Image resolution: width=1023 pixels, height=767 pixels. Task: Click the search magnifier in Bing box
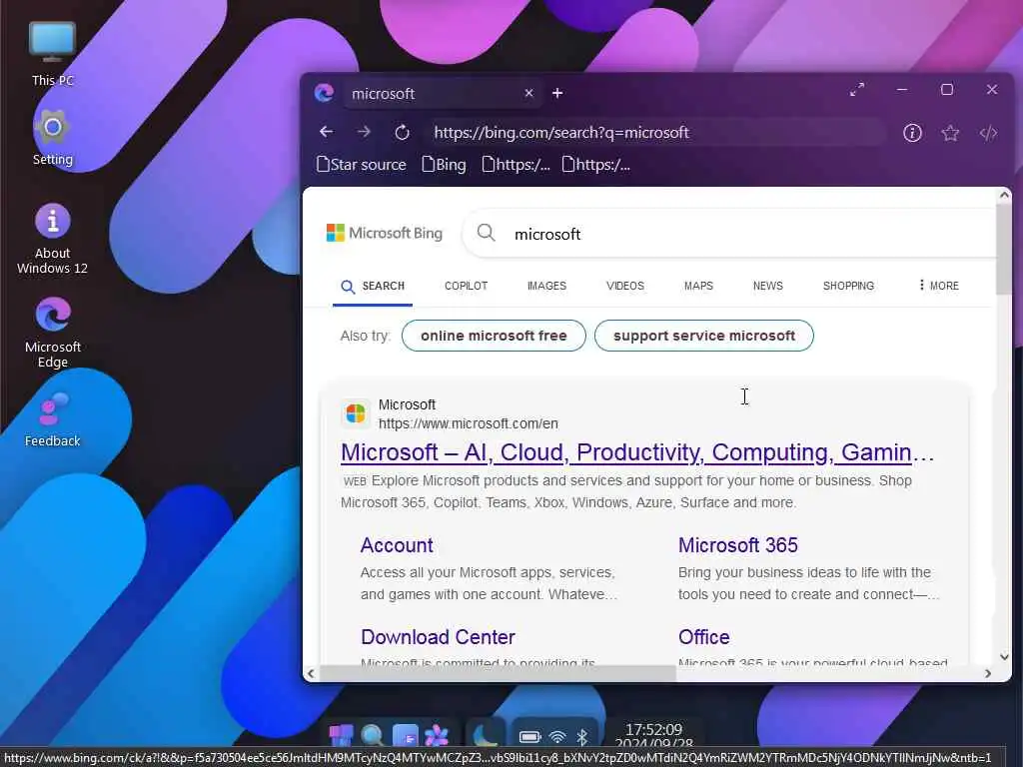point(487,232)
